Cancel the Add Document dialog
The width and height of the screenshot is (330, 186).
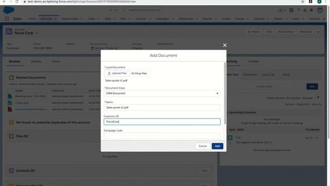point(203,146)
